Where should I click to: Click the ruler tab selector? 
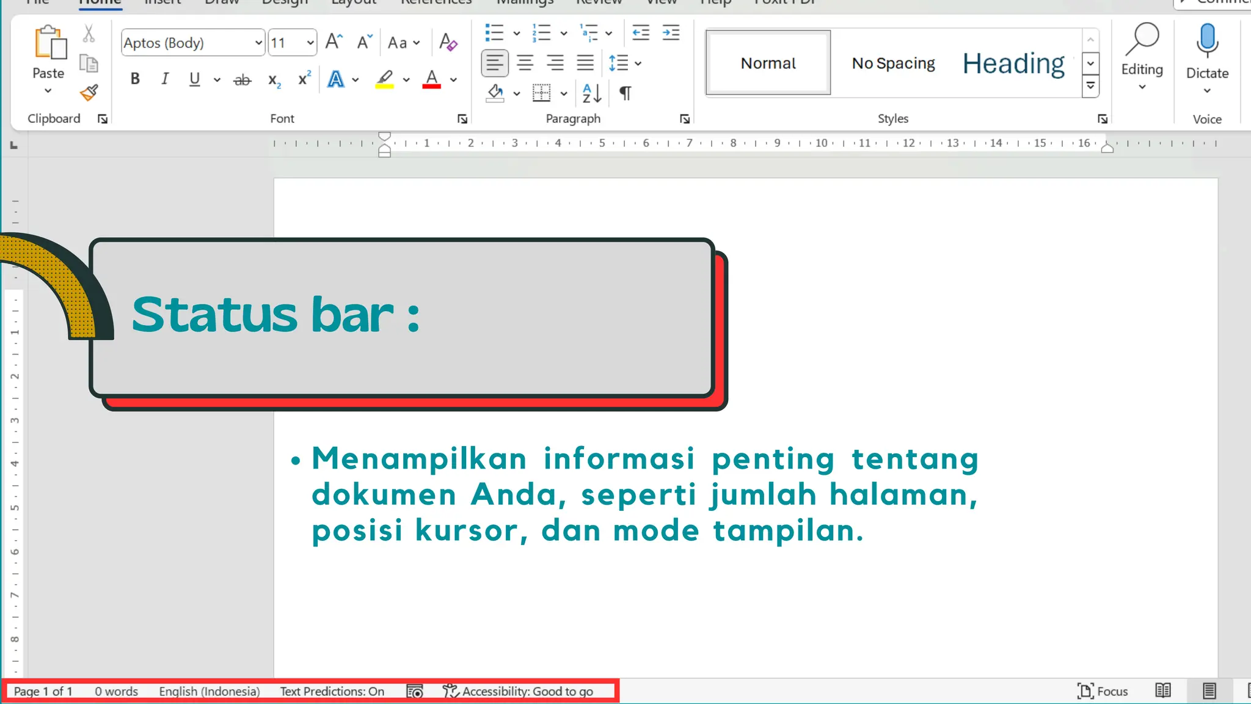coord(13,145)
